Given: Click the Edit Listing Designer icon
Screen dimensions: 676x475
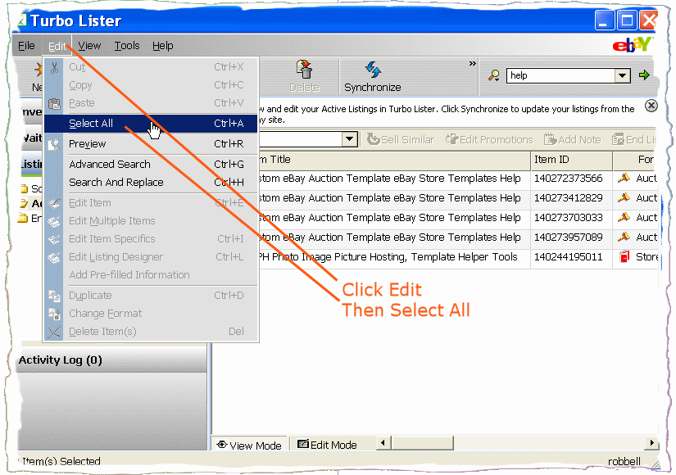Looking at the screenshot, I should point(54,257).
